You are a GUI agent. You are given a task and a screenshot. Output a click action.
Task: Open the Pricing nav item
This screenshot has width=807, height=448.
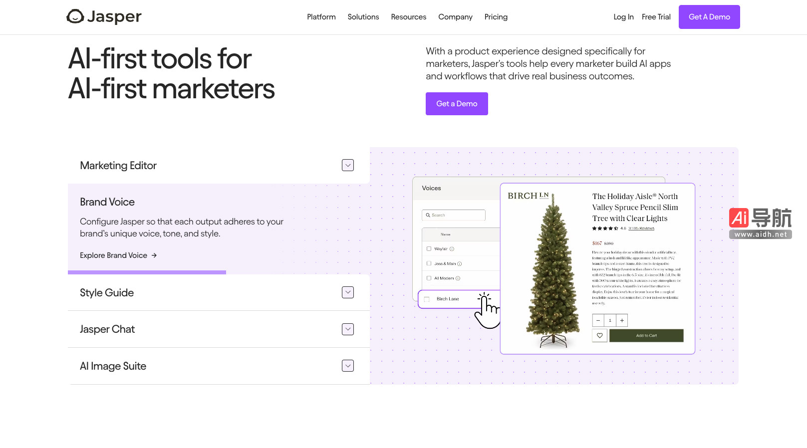click(496, 17)
